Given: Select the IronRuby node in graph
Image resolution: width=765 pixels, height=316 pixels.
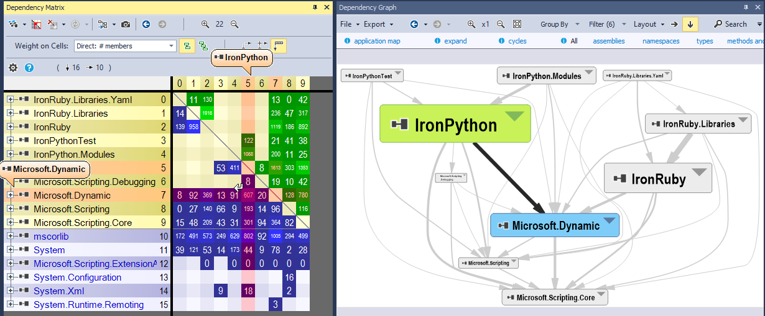Looking at the screenshot, I should click(x=658, y=179).
